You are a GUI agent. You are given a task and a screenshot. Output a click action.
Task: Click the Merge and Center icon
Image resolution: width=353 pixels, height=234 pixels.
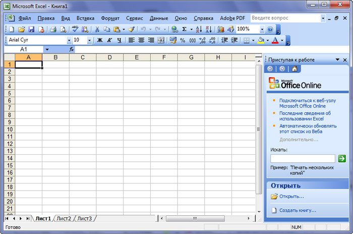click(161, 40)
